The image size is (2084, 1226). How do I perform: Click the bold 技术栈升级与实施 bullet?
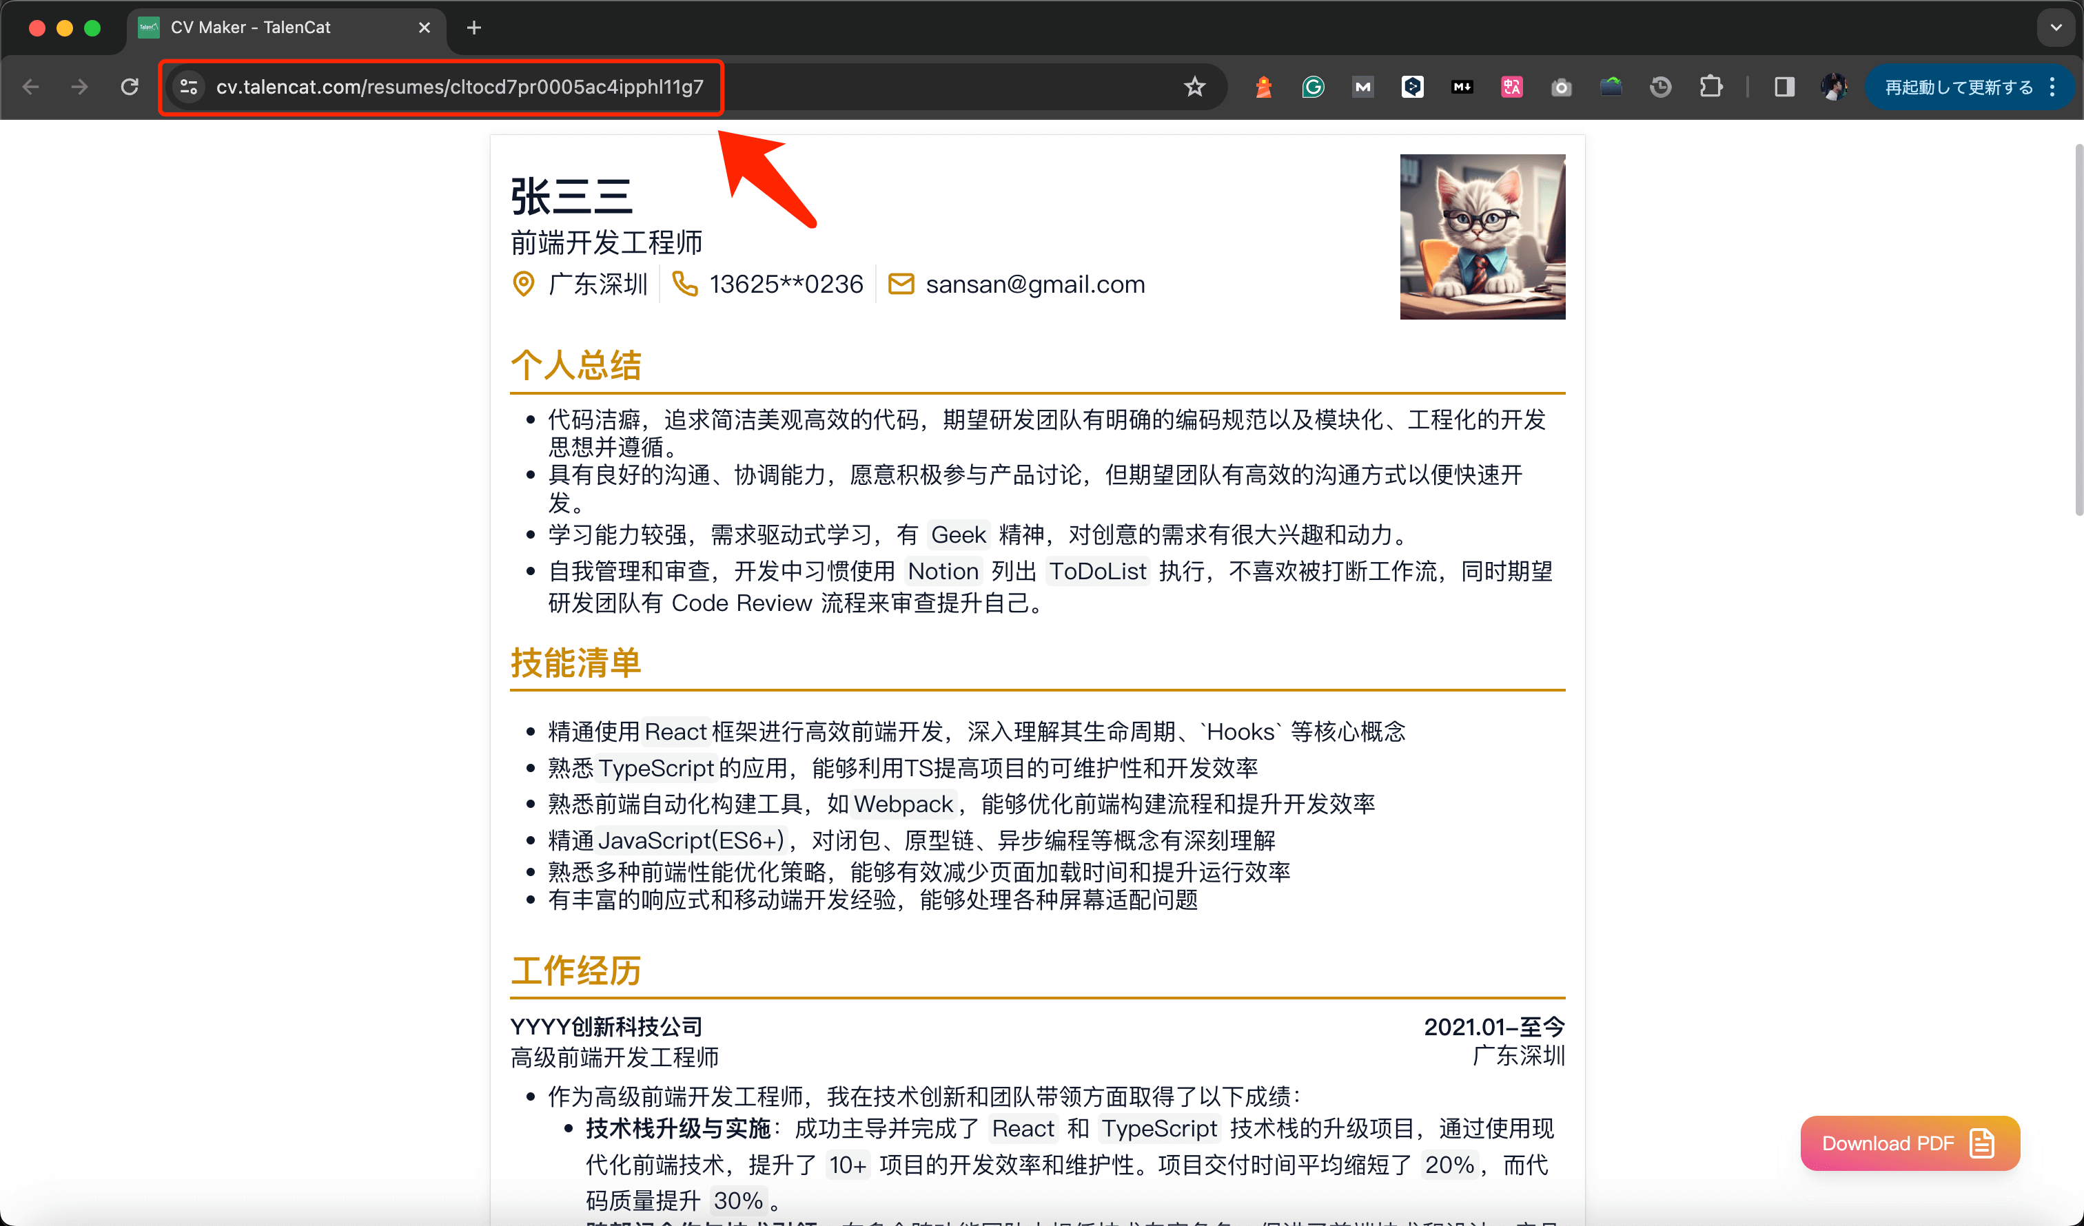[x=678, y=1128]
